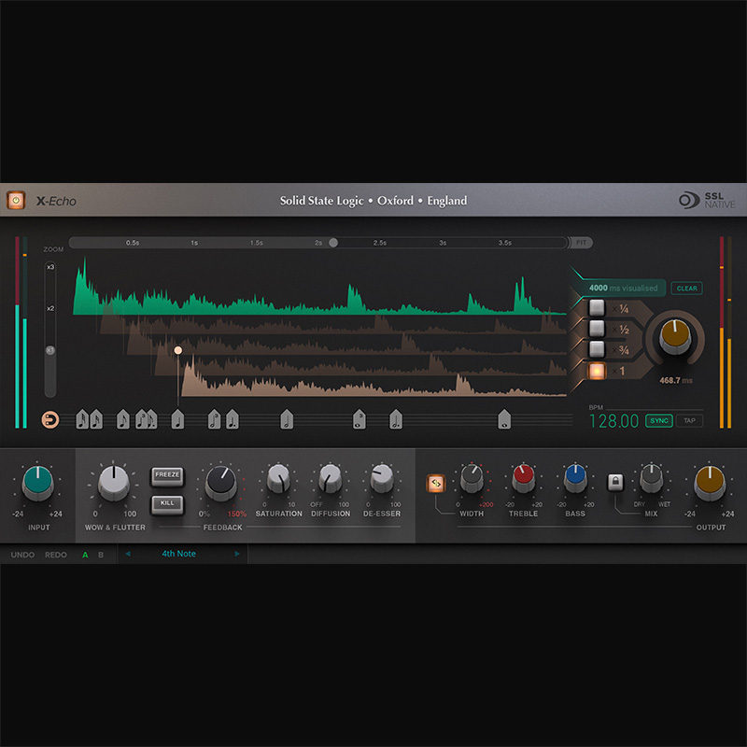Click the dry/wet MIX knob
The width and height of the screenshot is (747, 747).
[651, 479]
